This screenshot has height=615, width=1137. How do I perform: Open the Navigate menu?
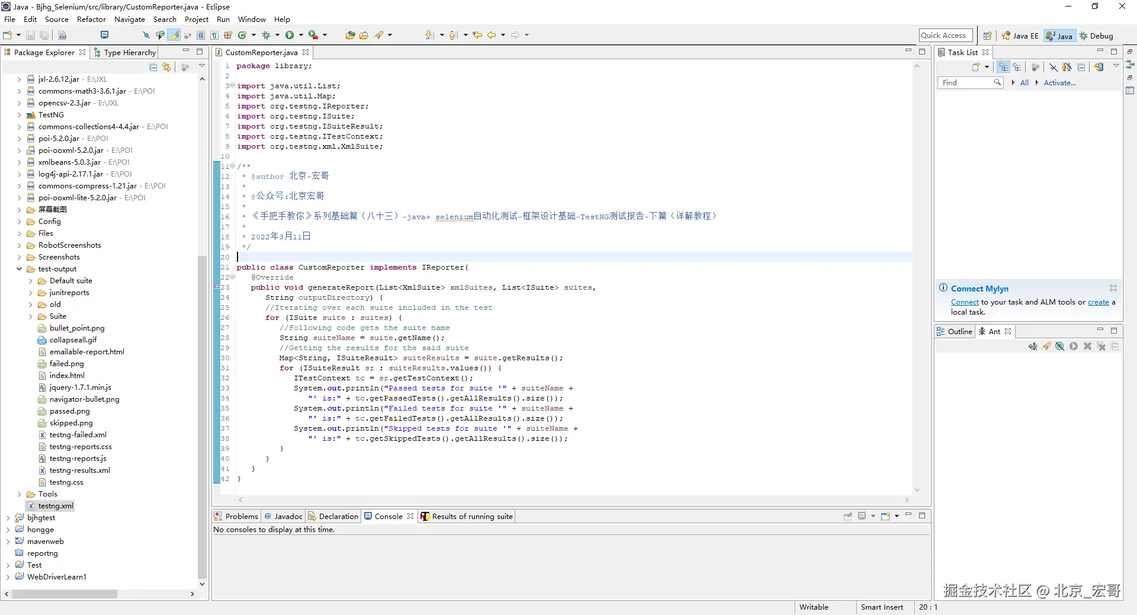pos(130,20)
